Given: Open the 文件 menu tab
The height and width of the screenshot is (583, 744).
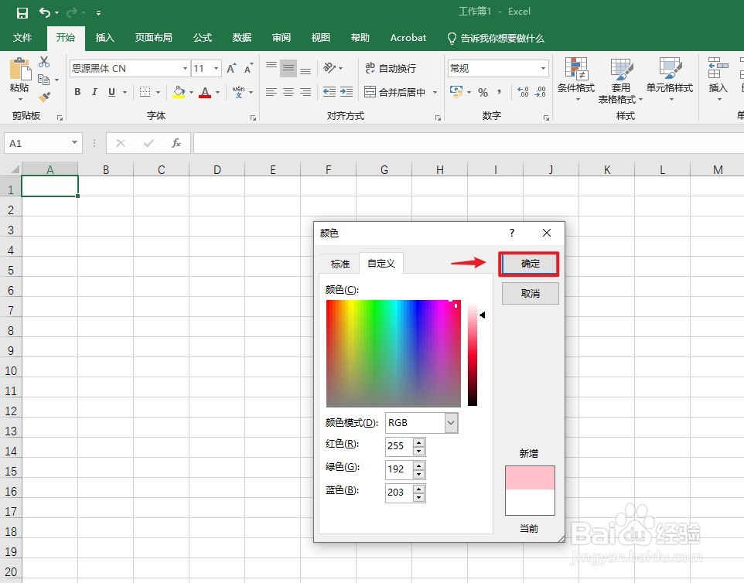Looking at the screenshot, I should click(22, 38).
